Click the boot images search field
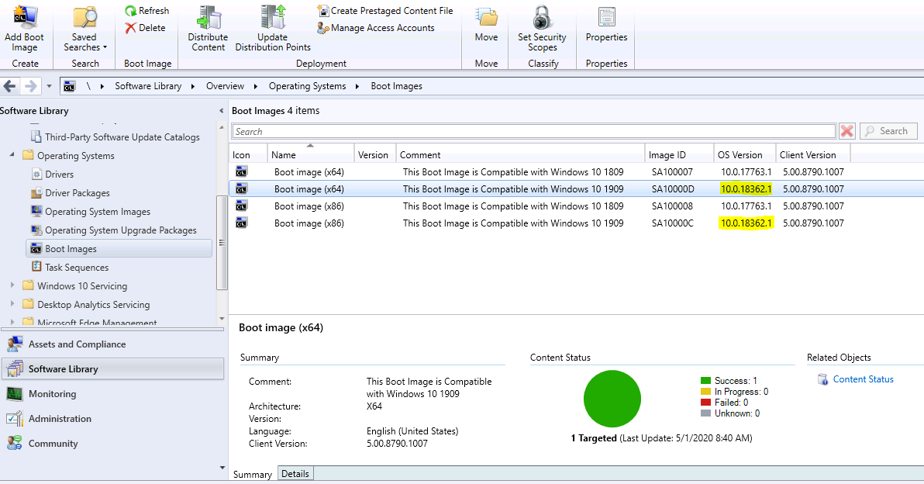Viewport: 924px width, 484px height. click(533, 132)
